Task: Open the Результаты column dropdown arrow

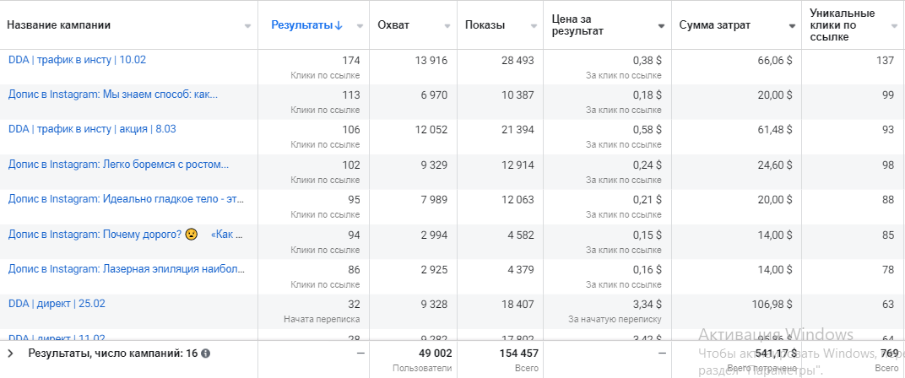Action: [x=359, y=26]
